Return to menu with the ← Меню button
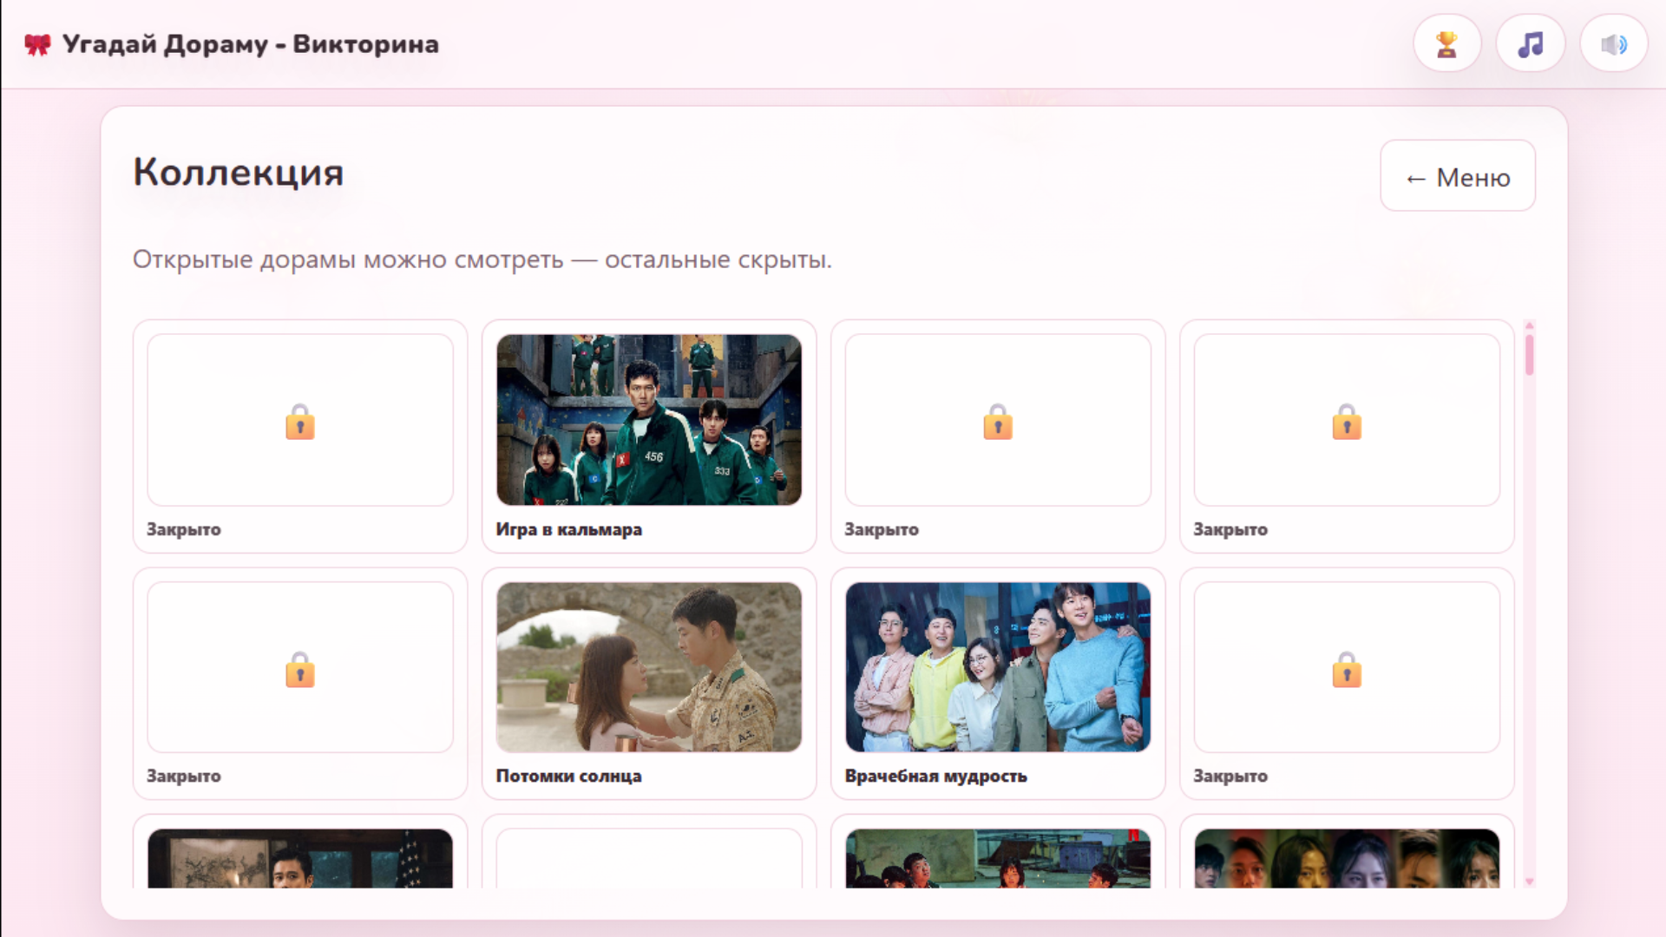The image size is (1666, 937). point(1457,176)
